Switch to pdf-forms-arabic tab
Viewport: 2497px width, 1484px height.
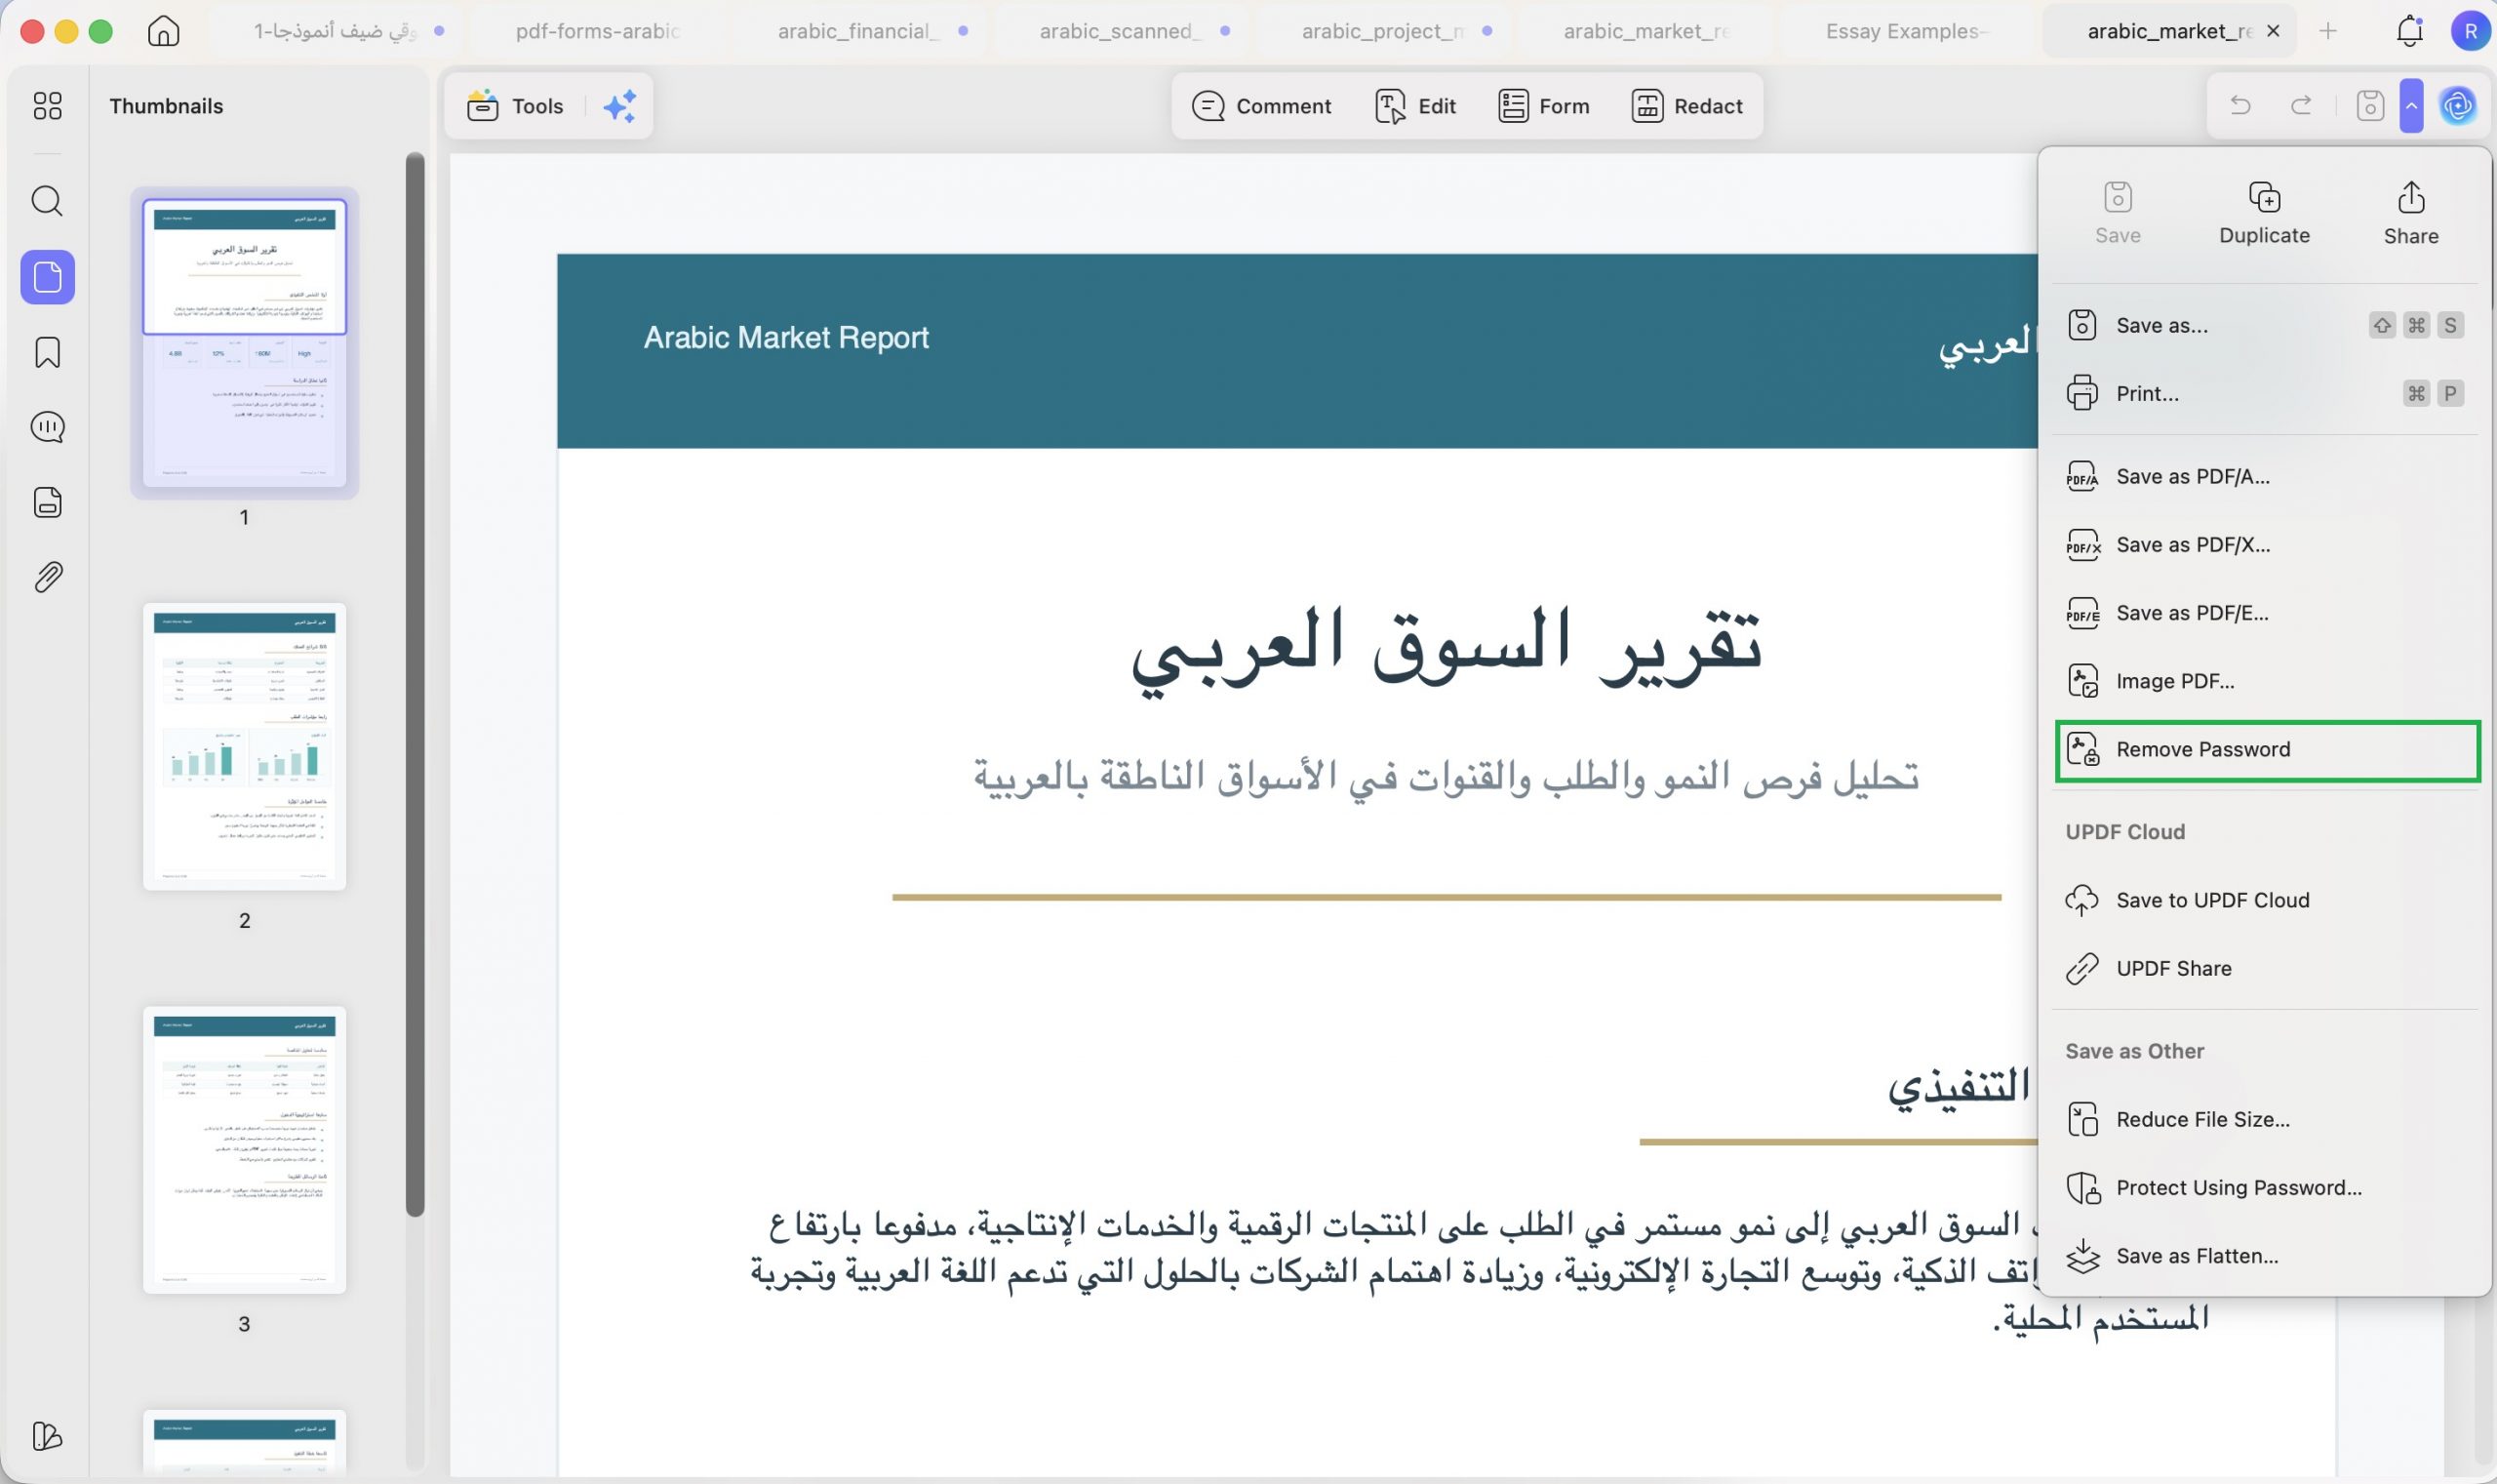click(597, 31)
